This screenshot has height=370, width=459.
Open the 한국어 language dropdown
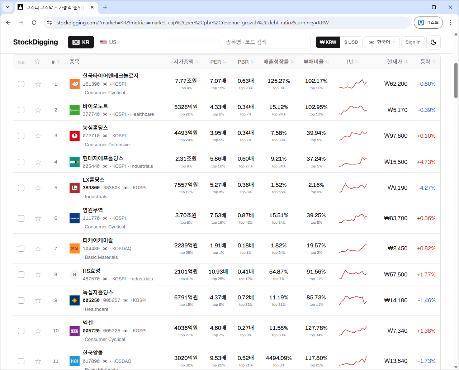382,42
